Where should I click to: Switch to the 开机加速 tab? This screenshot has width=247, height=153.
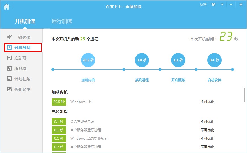click(x=25, y=21)
